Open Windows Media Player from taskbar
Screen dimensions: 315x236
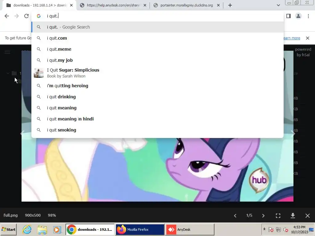(x=57, y=230)
